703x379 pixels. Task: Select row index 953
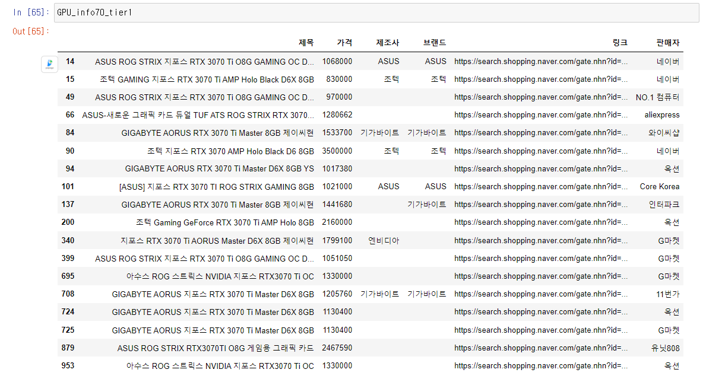click(x=68, y=366)
